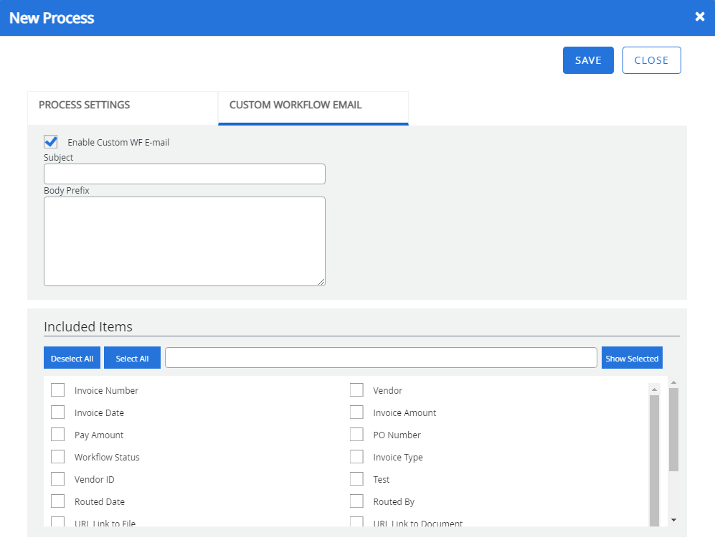Image resolution: width=715 pixels, height=548 pixels.
Task: Tick the Invoice Amount checkbox
Action: coord(356,412)
